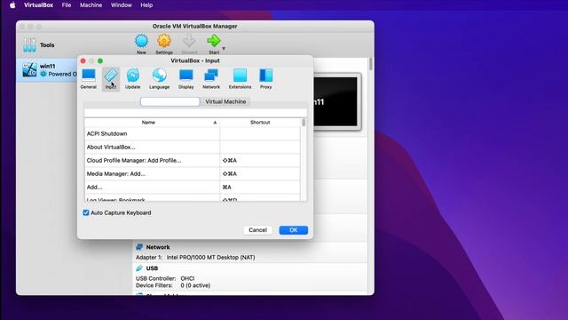
Task: Click Adapter 1 Intel PRO/1000 text
Action: tap(195, 257)
